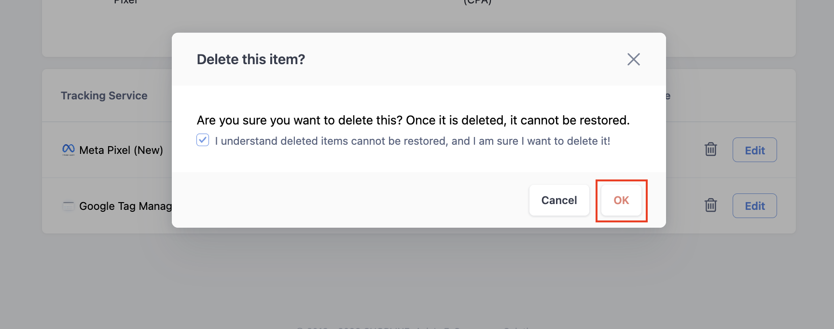
Task: Click the Tracking Service column header
Action: click(x=104, y=96)
